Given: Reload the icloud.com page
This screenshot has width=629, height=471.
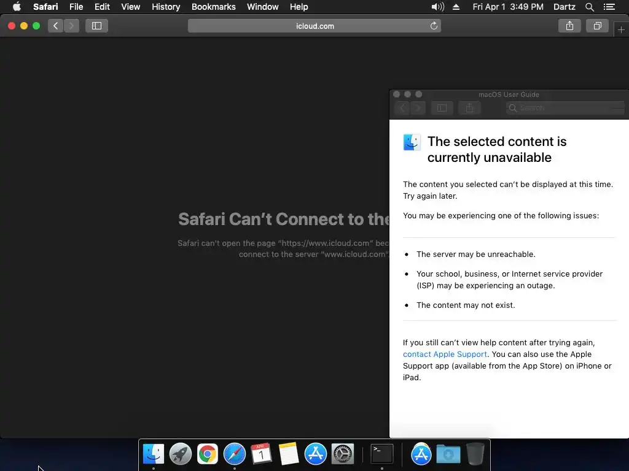Looking at the screenshot, I should point(434,26).
